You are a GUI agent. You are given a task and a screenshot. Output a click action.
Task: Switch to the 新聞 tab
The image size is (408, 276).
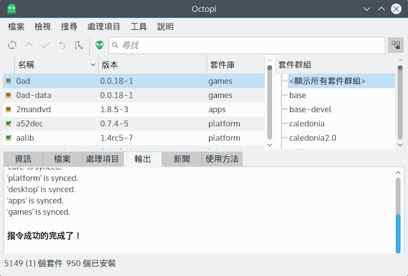pos(181,159)
